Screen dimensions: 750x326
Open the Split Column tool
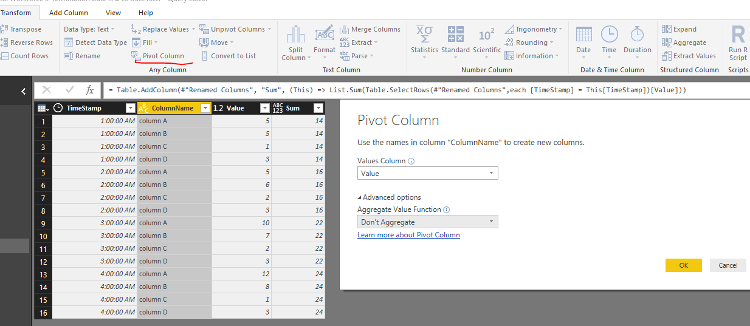point(296,43)
